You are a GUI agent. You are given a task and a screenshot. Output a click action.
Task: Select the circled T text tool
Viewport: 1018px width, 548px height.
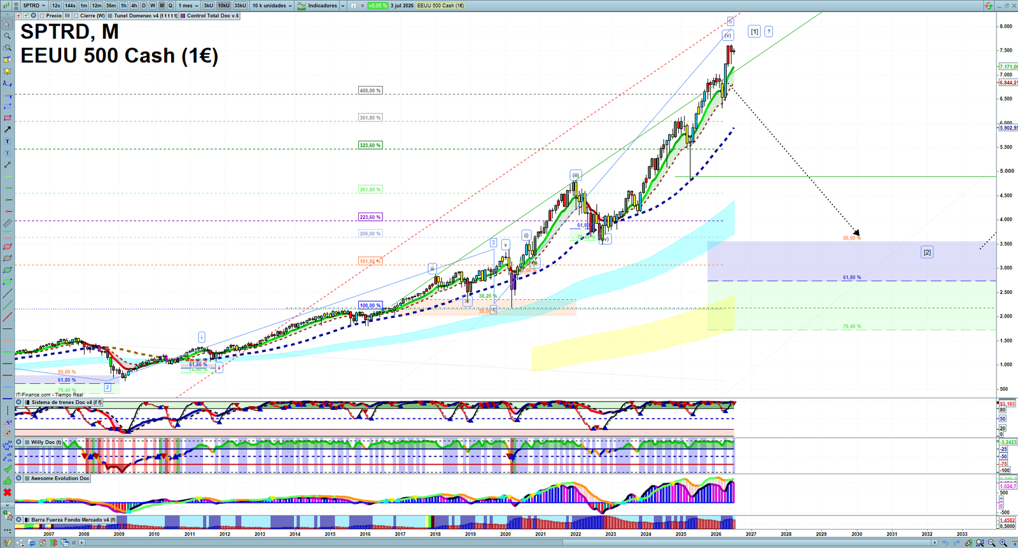(x=8, y=153)
